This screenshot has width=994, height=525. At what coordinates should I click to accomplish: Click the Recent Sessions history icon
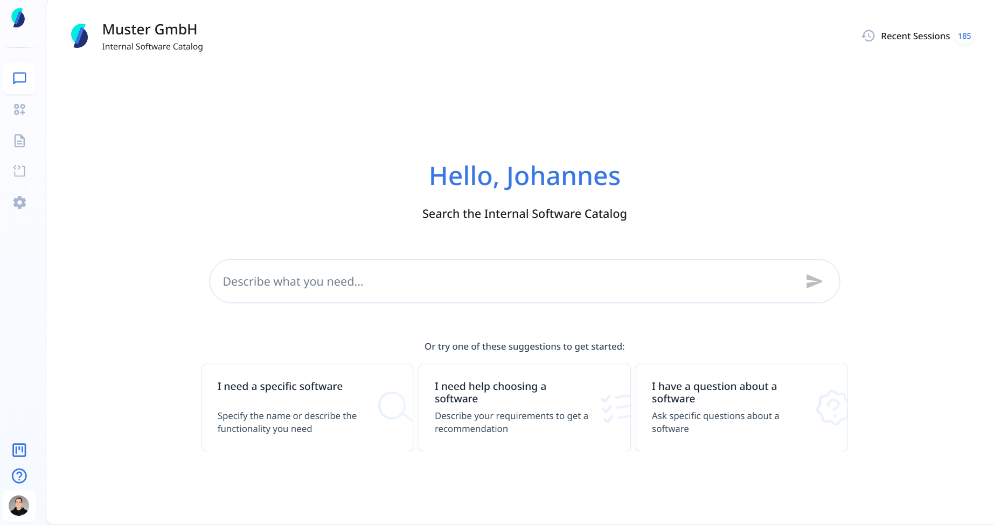(868, 36)
